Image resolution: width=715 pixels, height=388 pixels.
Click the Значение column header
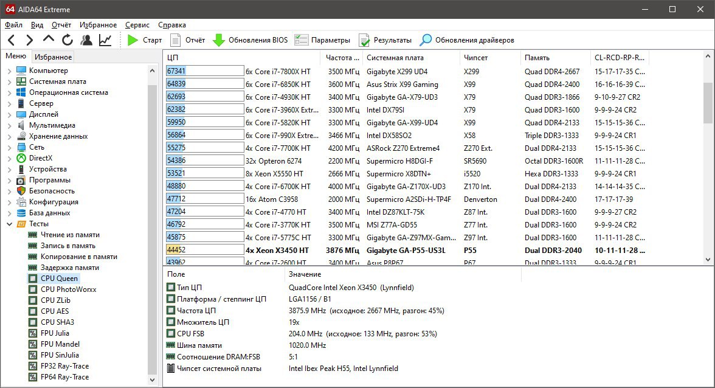point(402,274)
